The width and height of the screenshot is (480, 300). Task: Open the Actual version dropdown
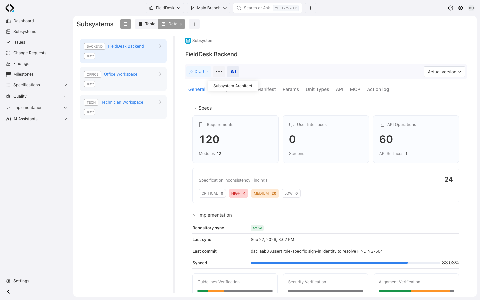pos(444,72)
